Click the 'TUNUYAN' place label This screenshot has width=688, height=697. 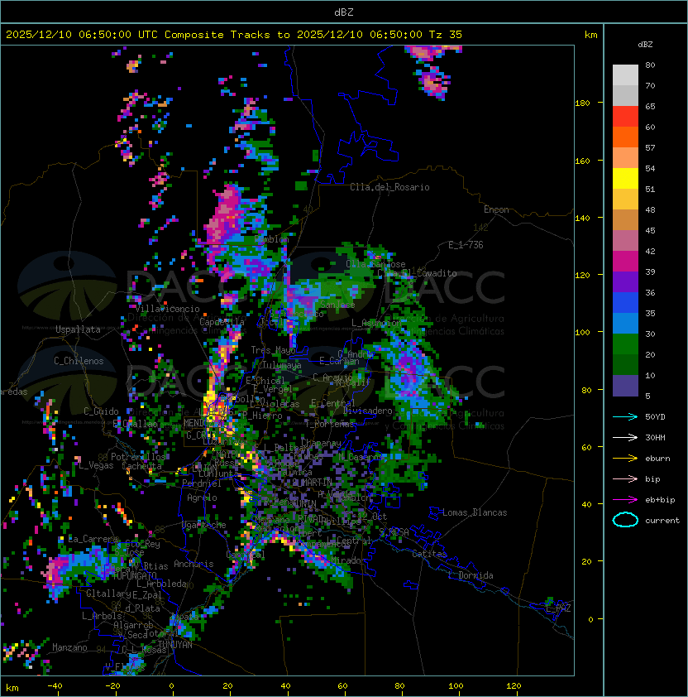pyautogui.click(x=175, y=645)
